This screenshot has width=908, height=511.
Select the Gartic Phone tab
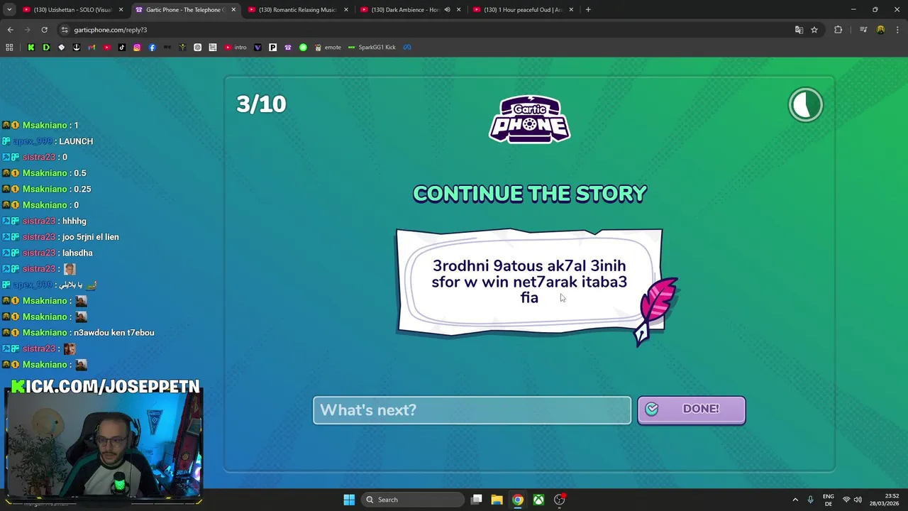coord(185,10)
